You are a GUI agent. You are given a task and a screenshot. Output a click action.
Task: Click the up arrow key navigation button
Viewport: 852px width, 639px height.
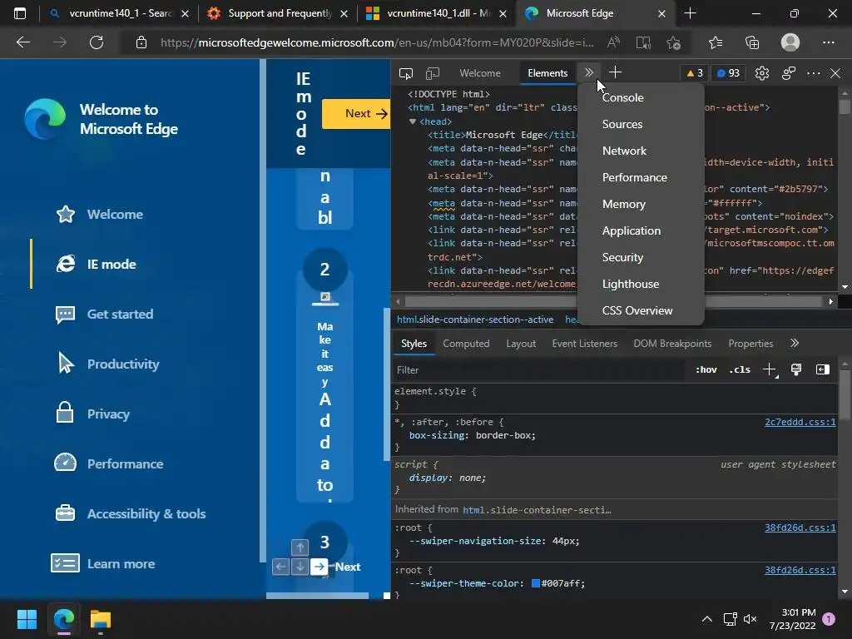300,547
